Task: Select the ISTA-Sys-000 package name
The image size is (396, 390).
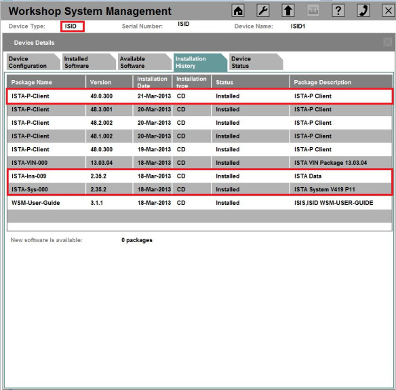Action: coord(30,189)
